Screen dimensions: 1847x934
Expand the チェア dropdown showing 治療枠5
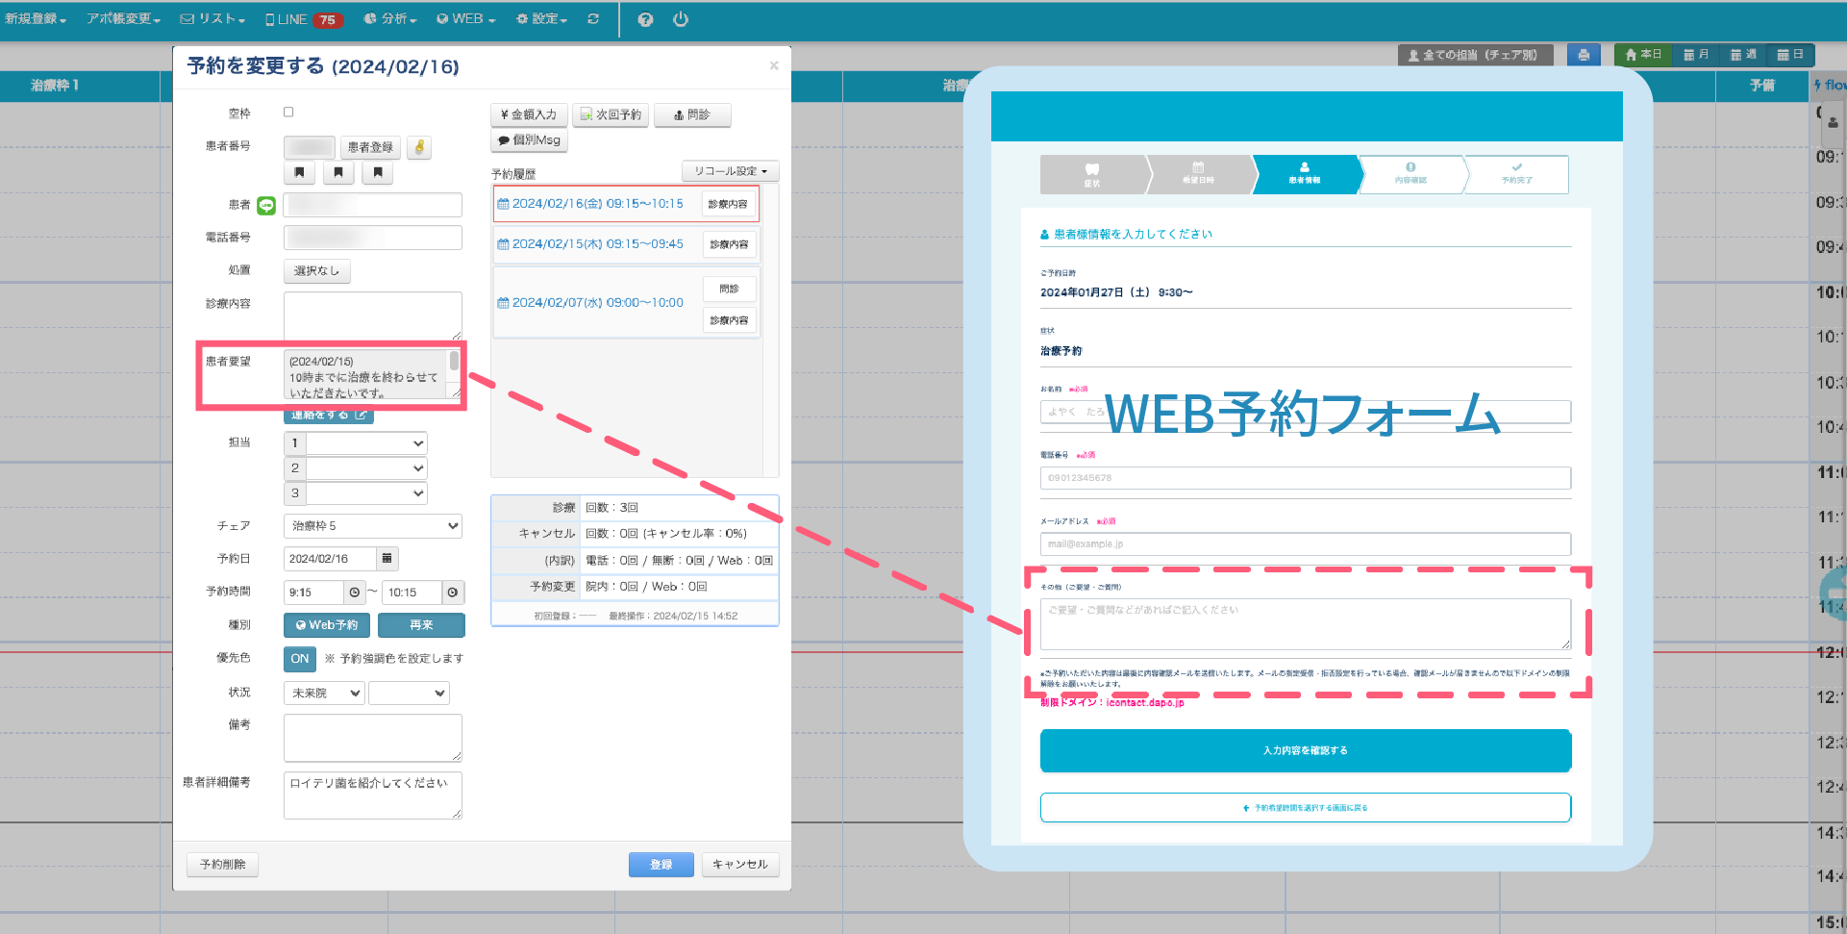tap(372, 526)
